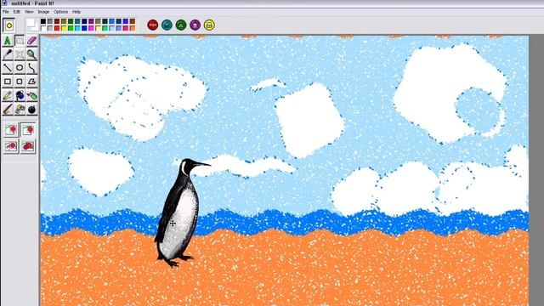Select the Curve tool

[x=31, y=68]
